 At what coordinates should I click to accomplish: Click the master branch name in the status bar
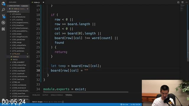point(6,105)
